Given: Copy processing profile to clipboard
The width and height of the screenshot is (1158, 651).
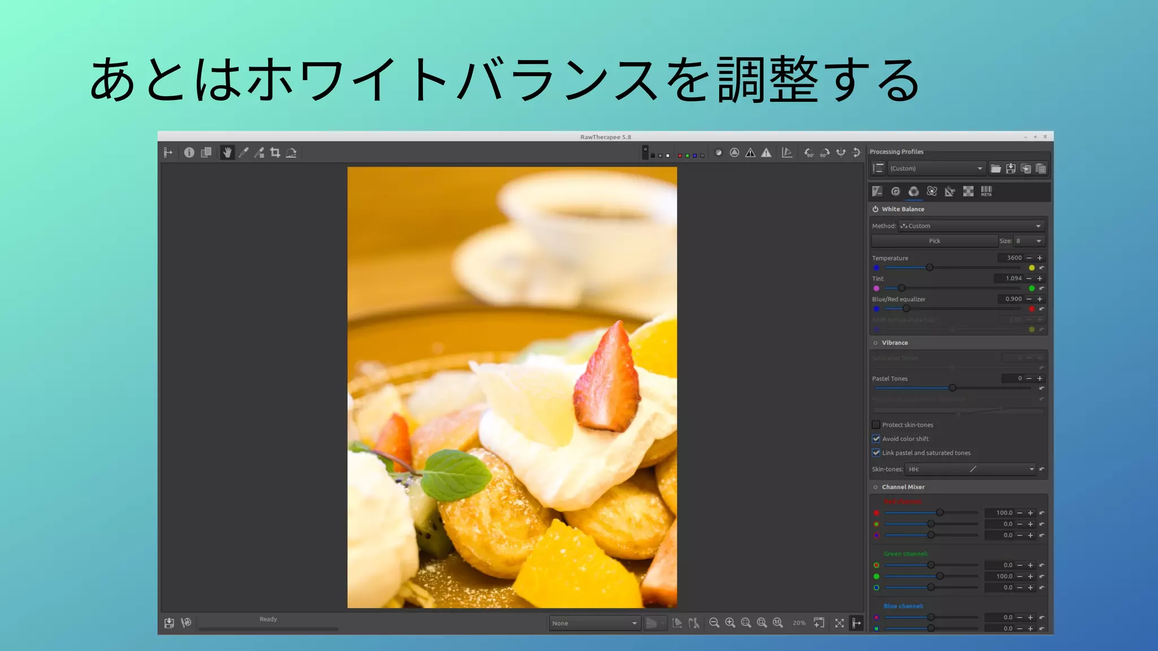Looking at the screenshot, I should click(x=1026, y=168).
